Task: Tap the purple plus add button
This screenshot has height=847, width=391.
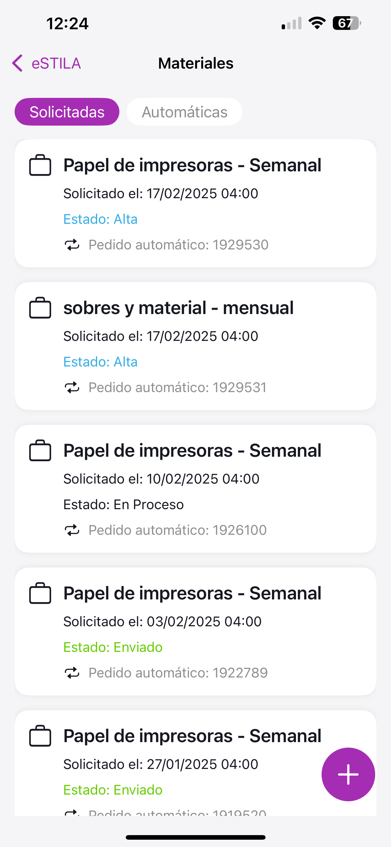Action: click(x=348, y=774)
